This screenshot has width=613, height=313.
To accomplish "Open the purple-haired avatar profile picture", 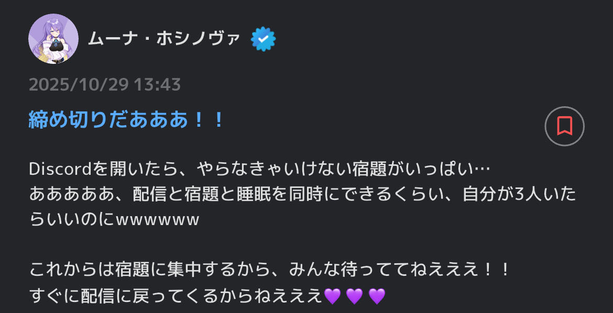I will [53, 39].
